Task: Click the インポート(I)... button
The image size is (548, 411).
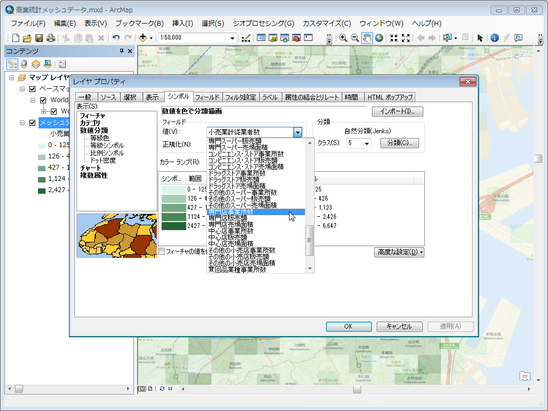Action: point(398,111)
